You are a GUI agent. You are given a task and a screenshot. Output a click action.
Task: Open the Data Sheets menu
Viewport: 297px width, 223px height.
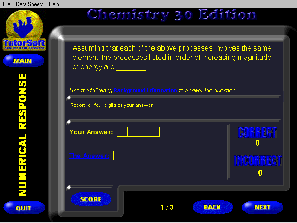click(29, 4)
